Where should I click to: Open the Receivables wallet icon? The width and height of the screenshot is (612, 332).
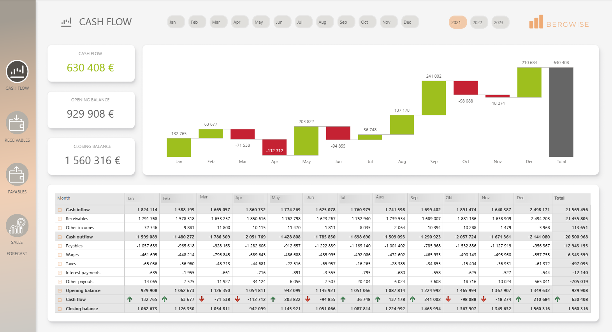(17, 123)
